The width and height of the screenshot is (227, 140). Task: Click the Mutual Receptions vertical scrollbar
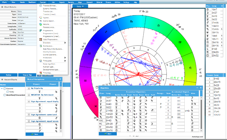(x=61, y=109)
